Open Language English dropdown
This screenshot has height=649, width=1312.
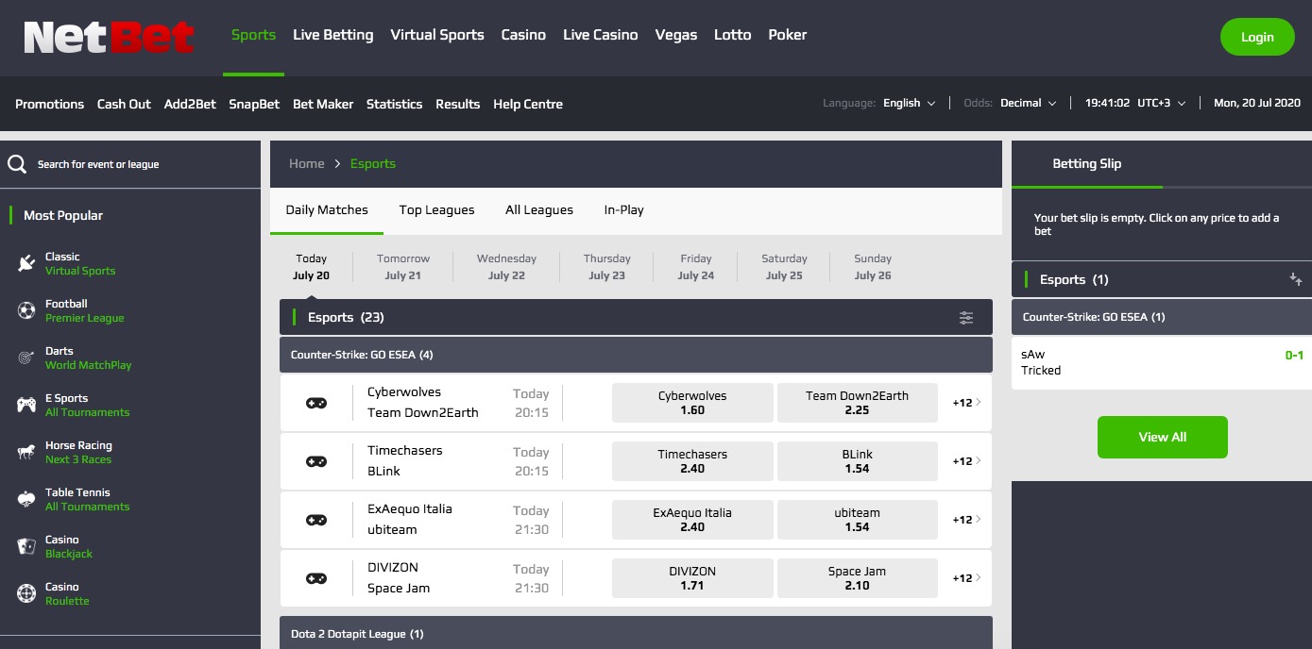coord(909,103)
